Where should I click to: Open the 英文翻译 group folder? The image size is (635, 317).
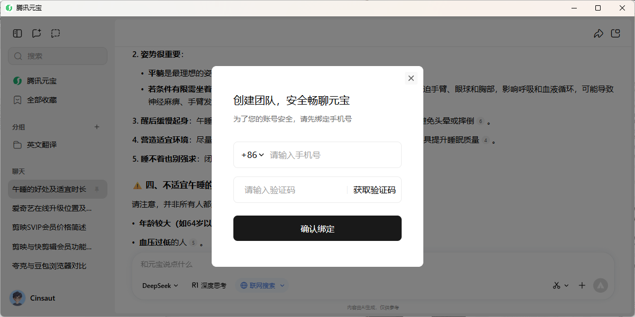pyautogui.click(x=58, y=145)
